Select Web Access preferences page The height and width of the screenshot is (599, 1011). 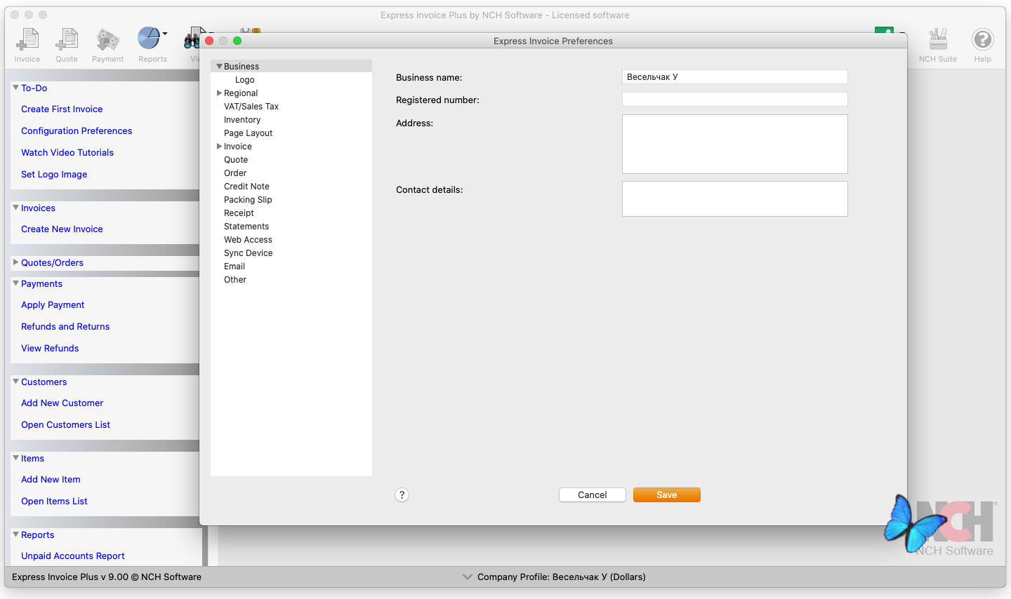(x=248, y=240)
